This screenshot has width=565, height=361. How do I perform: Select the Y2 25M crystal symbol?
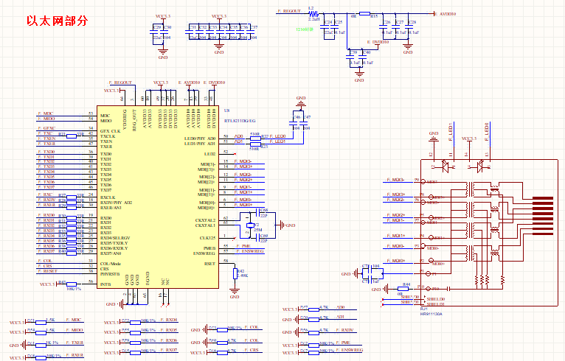[x=250, y=225]
